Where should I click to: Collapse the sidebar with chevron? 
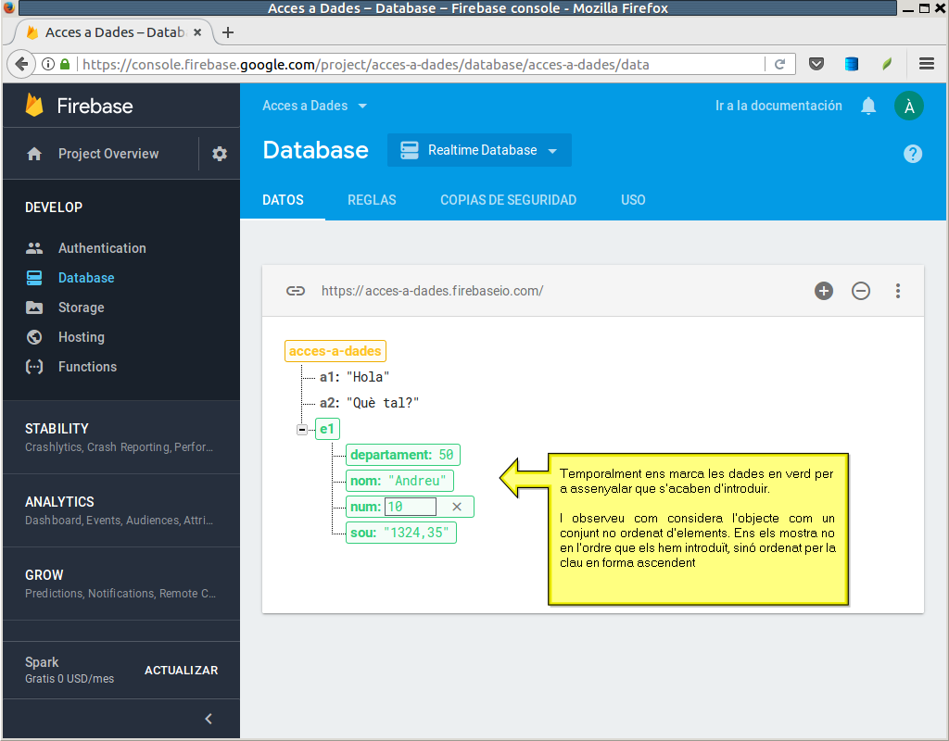point(209,719)
